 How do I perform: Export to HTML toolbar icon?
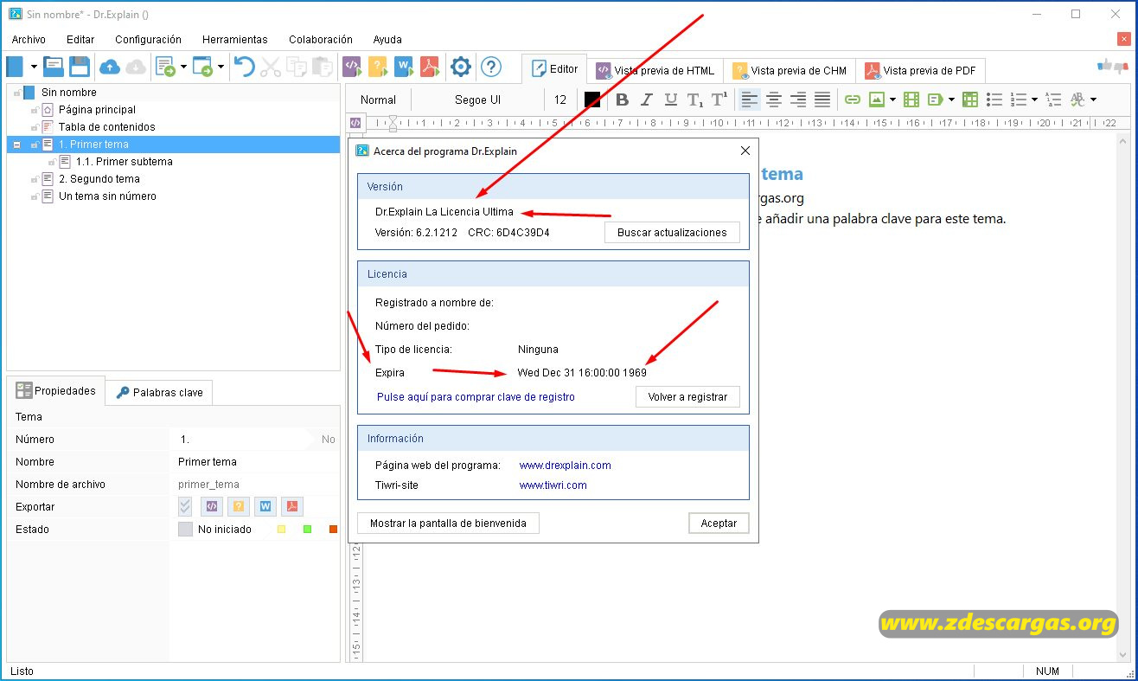point(352,67)
